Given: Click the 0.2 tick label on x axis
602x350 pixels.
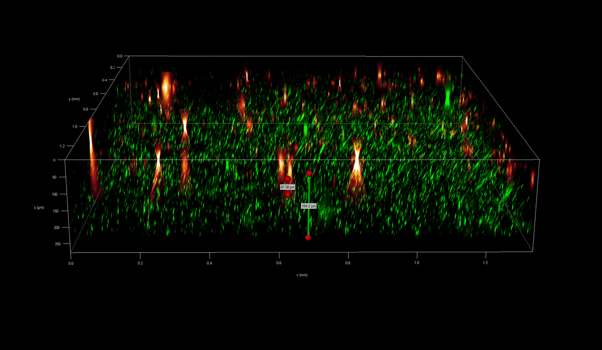Looking at the screenshot, I should [140, 263].
